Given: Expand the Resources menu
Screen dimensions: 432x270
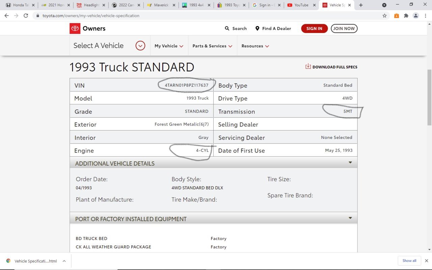Looking at the screenshot, I should click(x=255, y=46).
